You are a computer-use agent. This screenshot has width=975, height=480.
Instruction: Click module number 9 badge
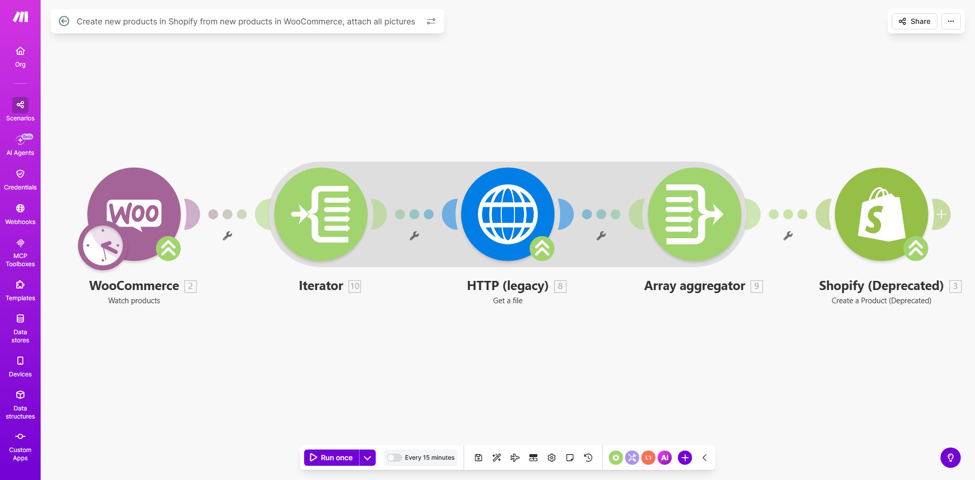coord(757,286)
